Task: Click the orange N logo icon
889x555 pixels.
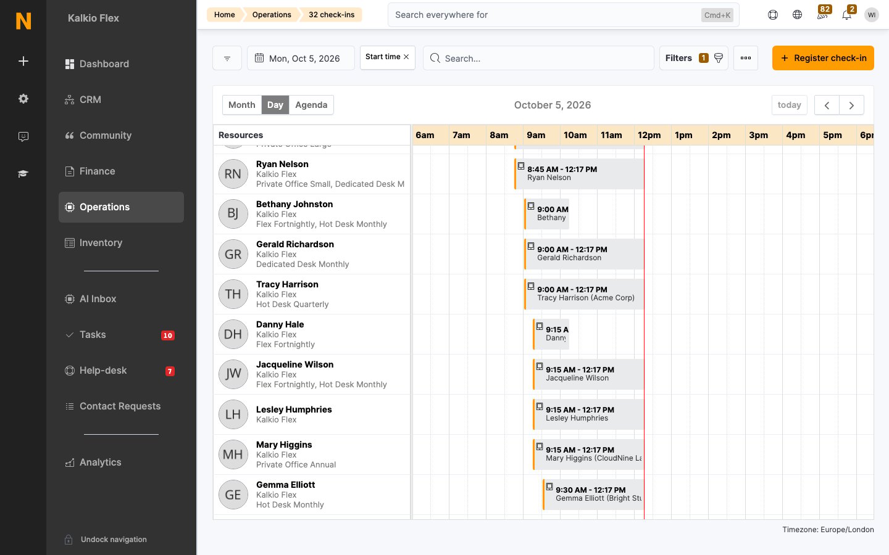Action: coord(23,21)
